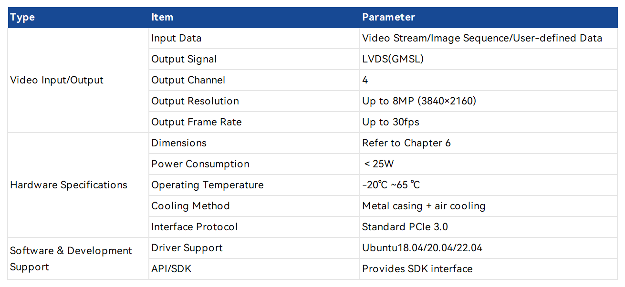Viewport: 625px width, 287px height.
Task: Select the "Driver Support" item cell
Action: (x=187, y=248)
